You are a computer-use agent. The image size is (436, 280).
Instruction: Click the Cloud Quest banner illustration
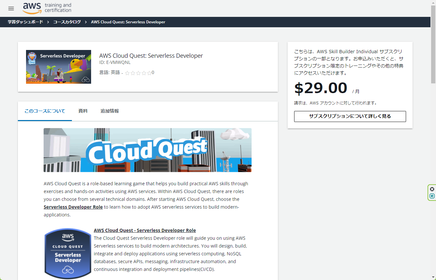pyautogui.click(x=147, y=150)
